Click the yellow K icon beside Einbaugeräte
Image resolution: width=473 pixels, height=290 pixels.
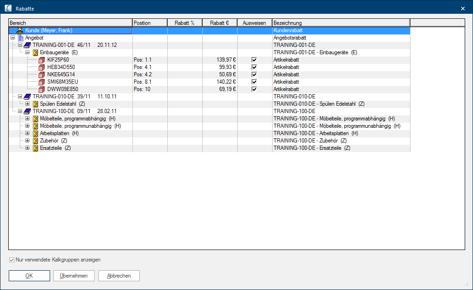click(x=35, y=52)
